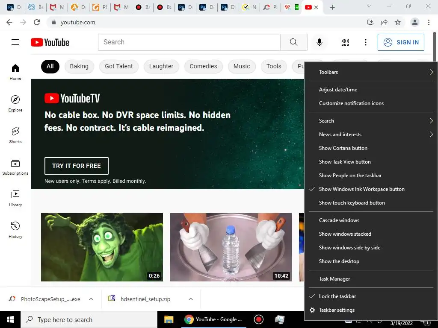This screenshot has width=438, height=328.
Task: Open PhotoScapeSetup download options arrow
Action: (91, 299)
